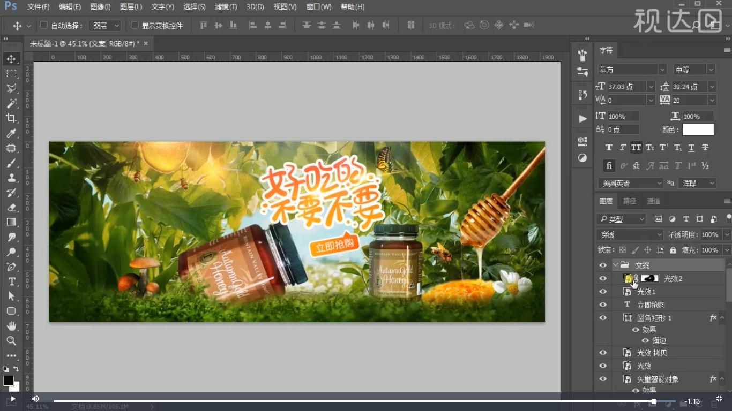This screenshot has height=411, width=732.
Task: Select the Crop tool
Action: pos(11,118)
